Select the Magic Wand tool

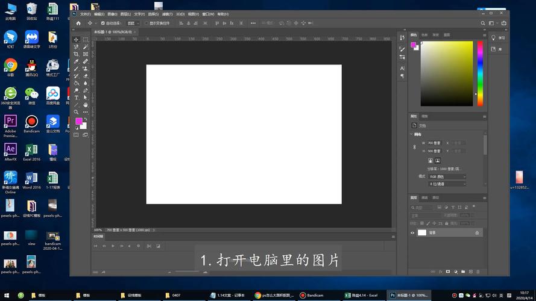pyautogui.click(x=86, y=47)
